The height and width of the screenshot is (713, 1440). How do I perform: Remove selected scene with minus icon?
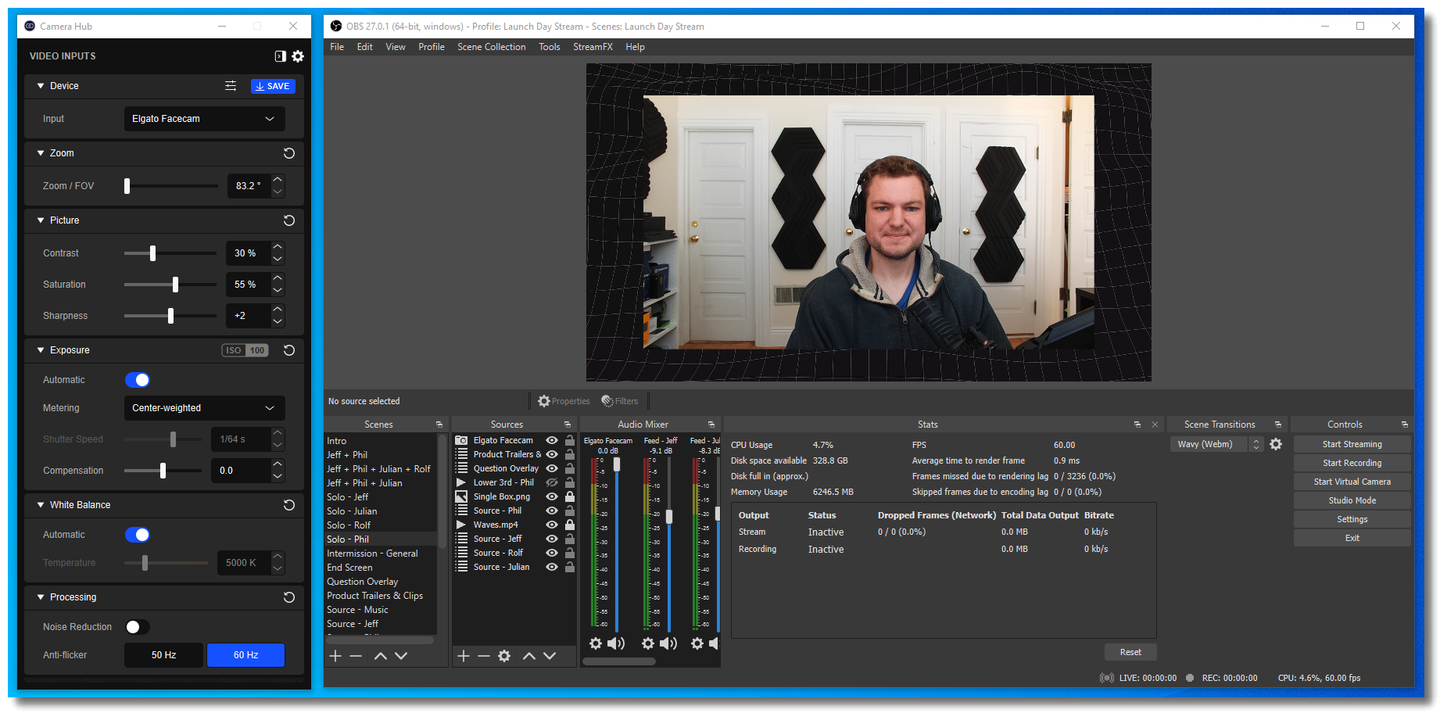point(356,656)
